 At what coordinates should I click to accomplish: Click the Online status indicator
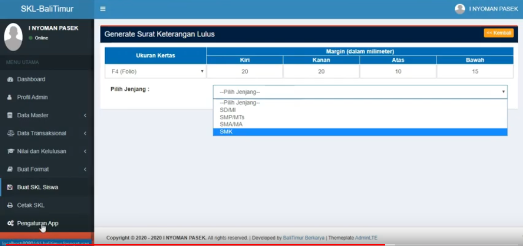coord(38,38)
